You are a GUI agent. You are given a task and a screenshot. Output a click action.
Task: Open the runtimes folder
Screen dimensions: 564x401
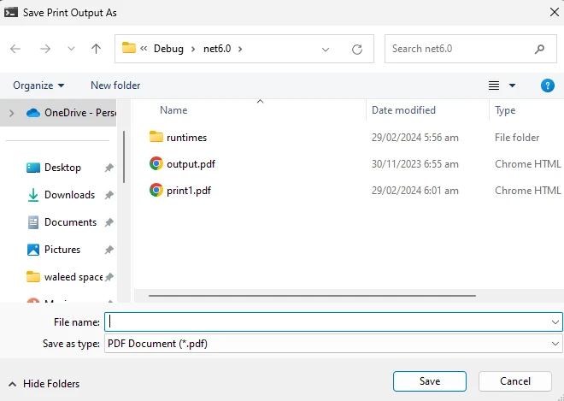(x=186, y=137)
